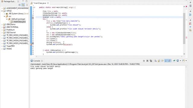Expand the mainClass.java tree node

coord(9,22)
